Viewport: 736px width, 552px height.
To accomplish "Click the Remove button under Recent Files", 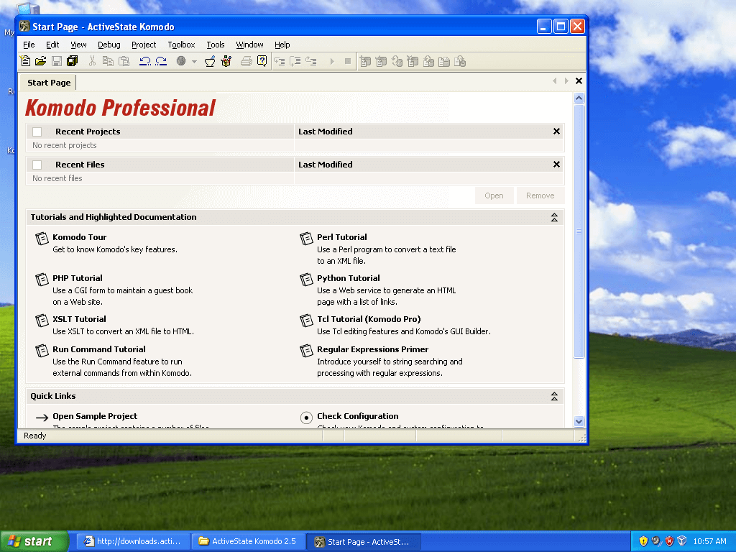I will coord(540,195).
